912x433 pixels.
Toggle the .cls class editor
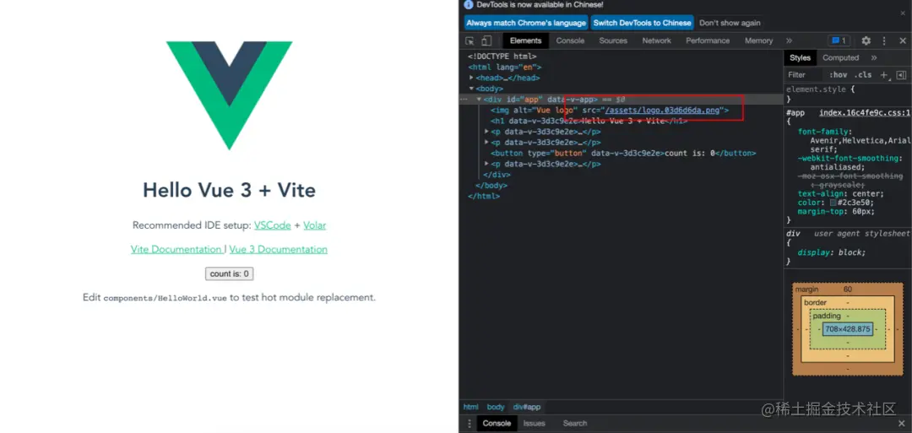tap(862, 75)
